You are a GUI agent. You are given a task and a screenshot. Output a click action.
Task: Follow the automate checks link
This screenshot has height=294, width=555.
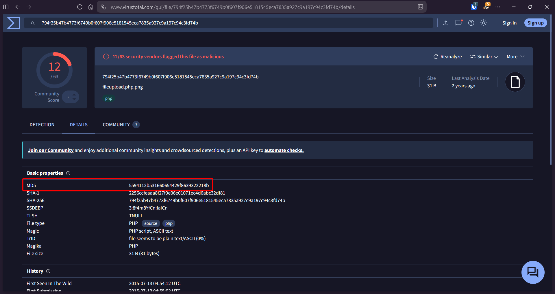pyautogui.click(x=284, y=150)
